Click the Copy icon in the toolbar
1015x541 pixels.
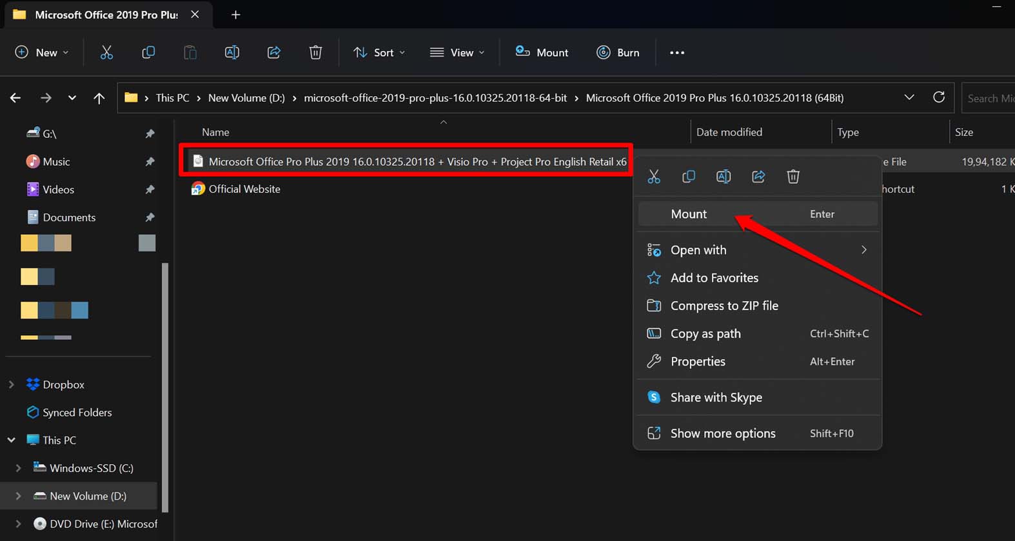[148, 52]
